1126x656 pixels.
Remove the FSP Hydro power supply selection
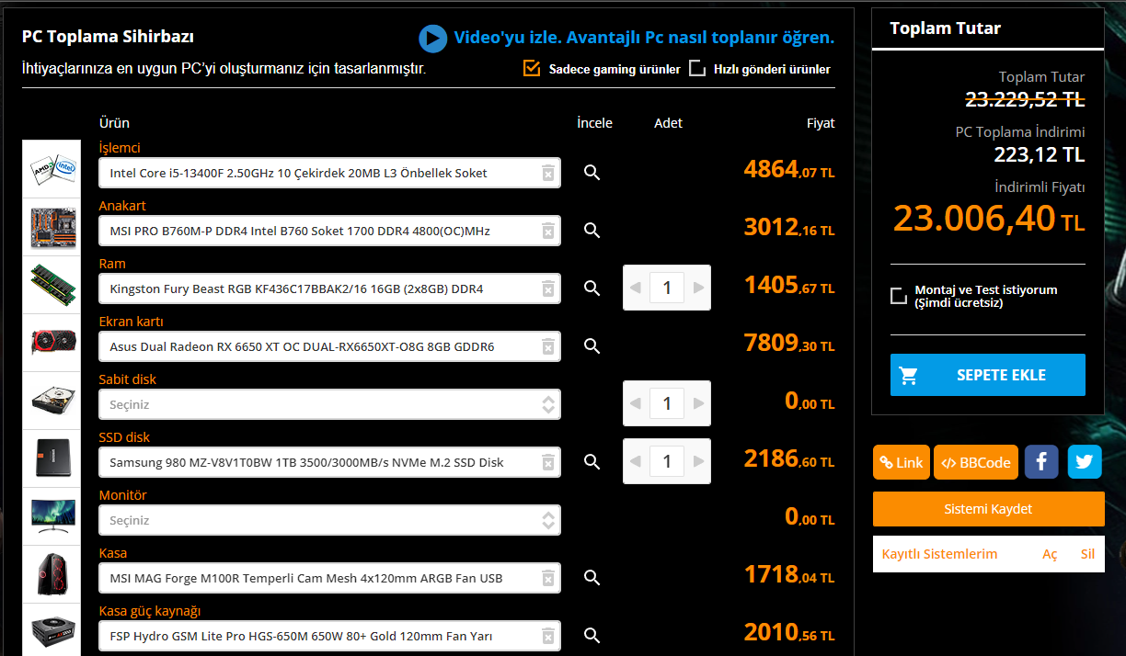pos(547,637)
